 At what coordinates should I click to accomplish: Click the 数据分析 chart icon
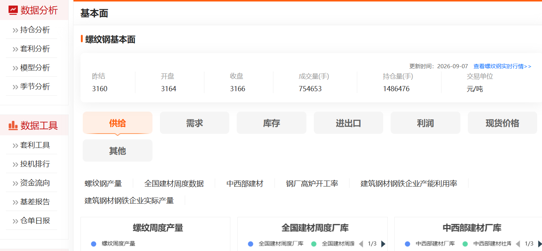pos(13,10)
